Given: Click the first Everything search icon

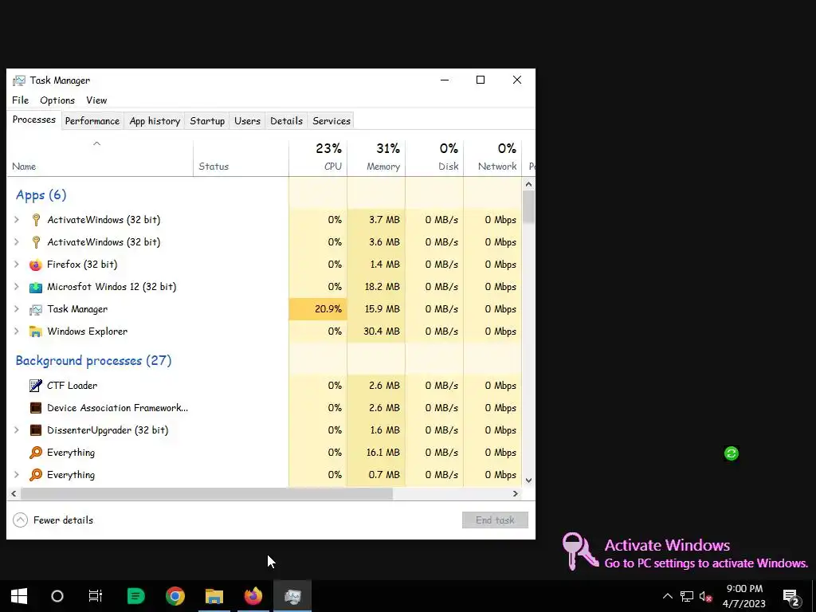Looking at the screenshot, I should click(35, 453).
